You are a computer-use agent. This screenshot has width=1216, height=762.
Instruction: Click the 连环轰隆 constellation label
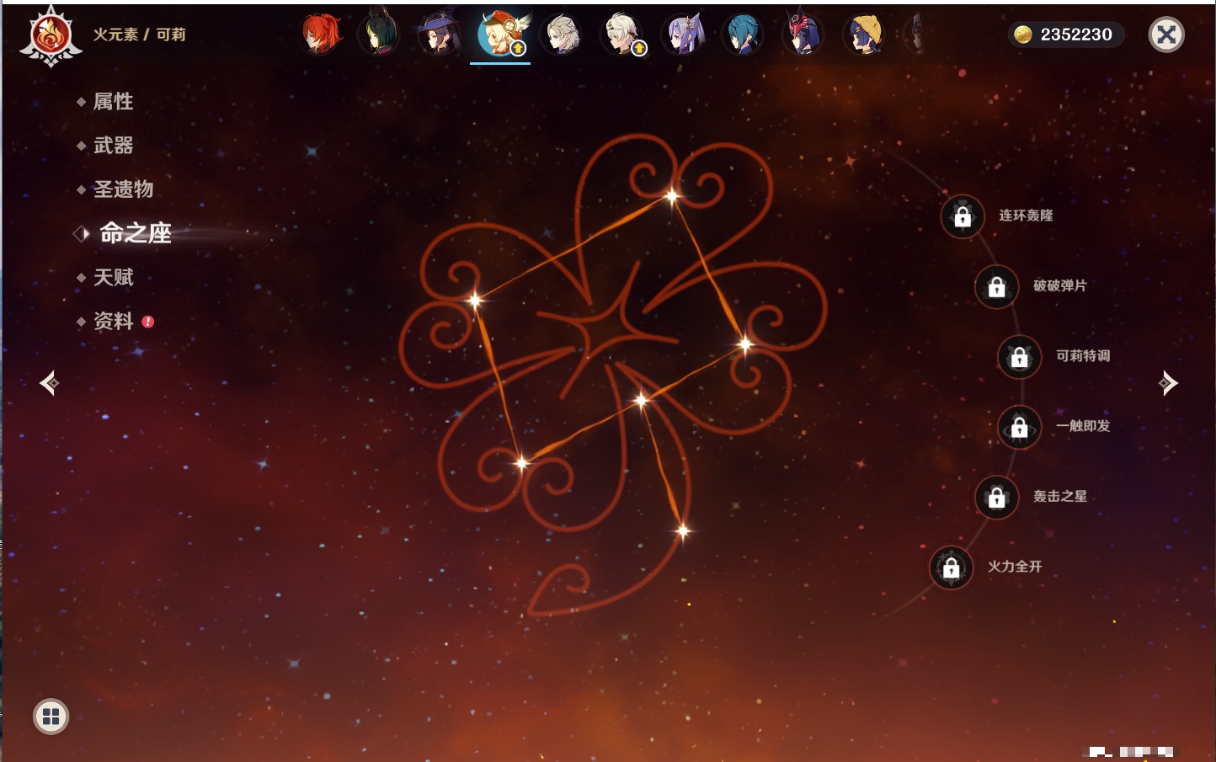[1026, 216]
